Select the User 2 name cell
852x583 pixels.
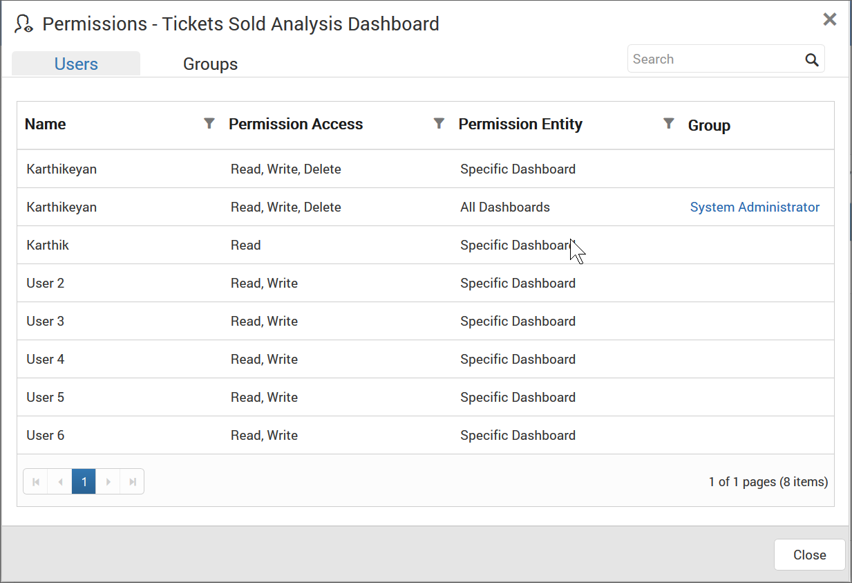pos(46,283)
